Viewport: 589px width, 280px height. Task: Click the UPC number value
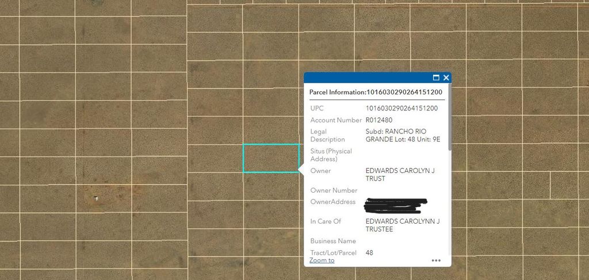(x=401, y=108)
